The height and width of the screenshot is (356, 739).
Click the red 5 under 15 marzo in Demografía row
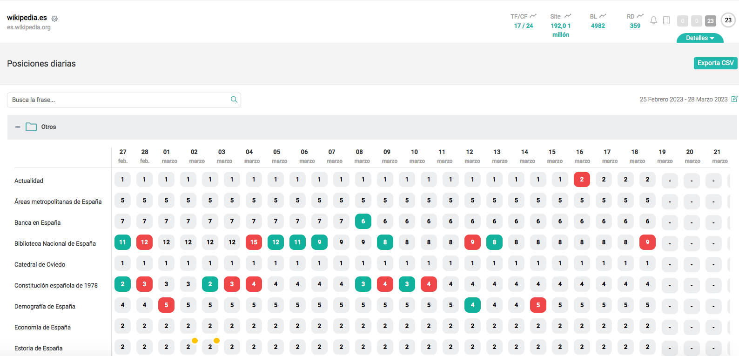538,305
